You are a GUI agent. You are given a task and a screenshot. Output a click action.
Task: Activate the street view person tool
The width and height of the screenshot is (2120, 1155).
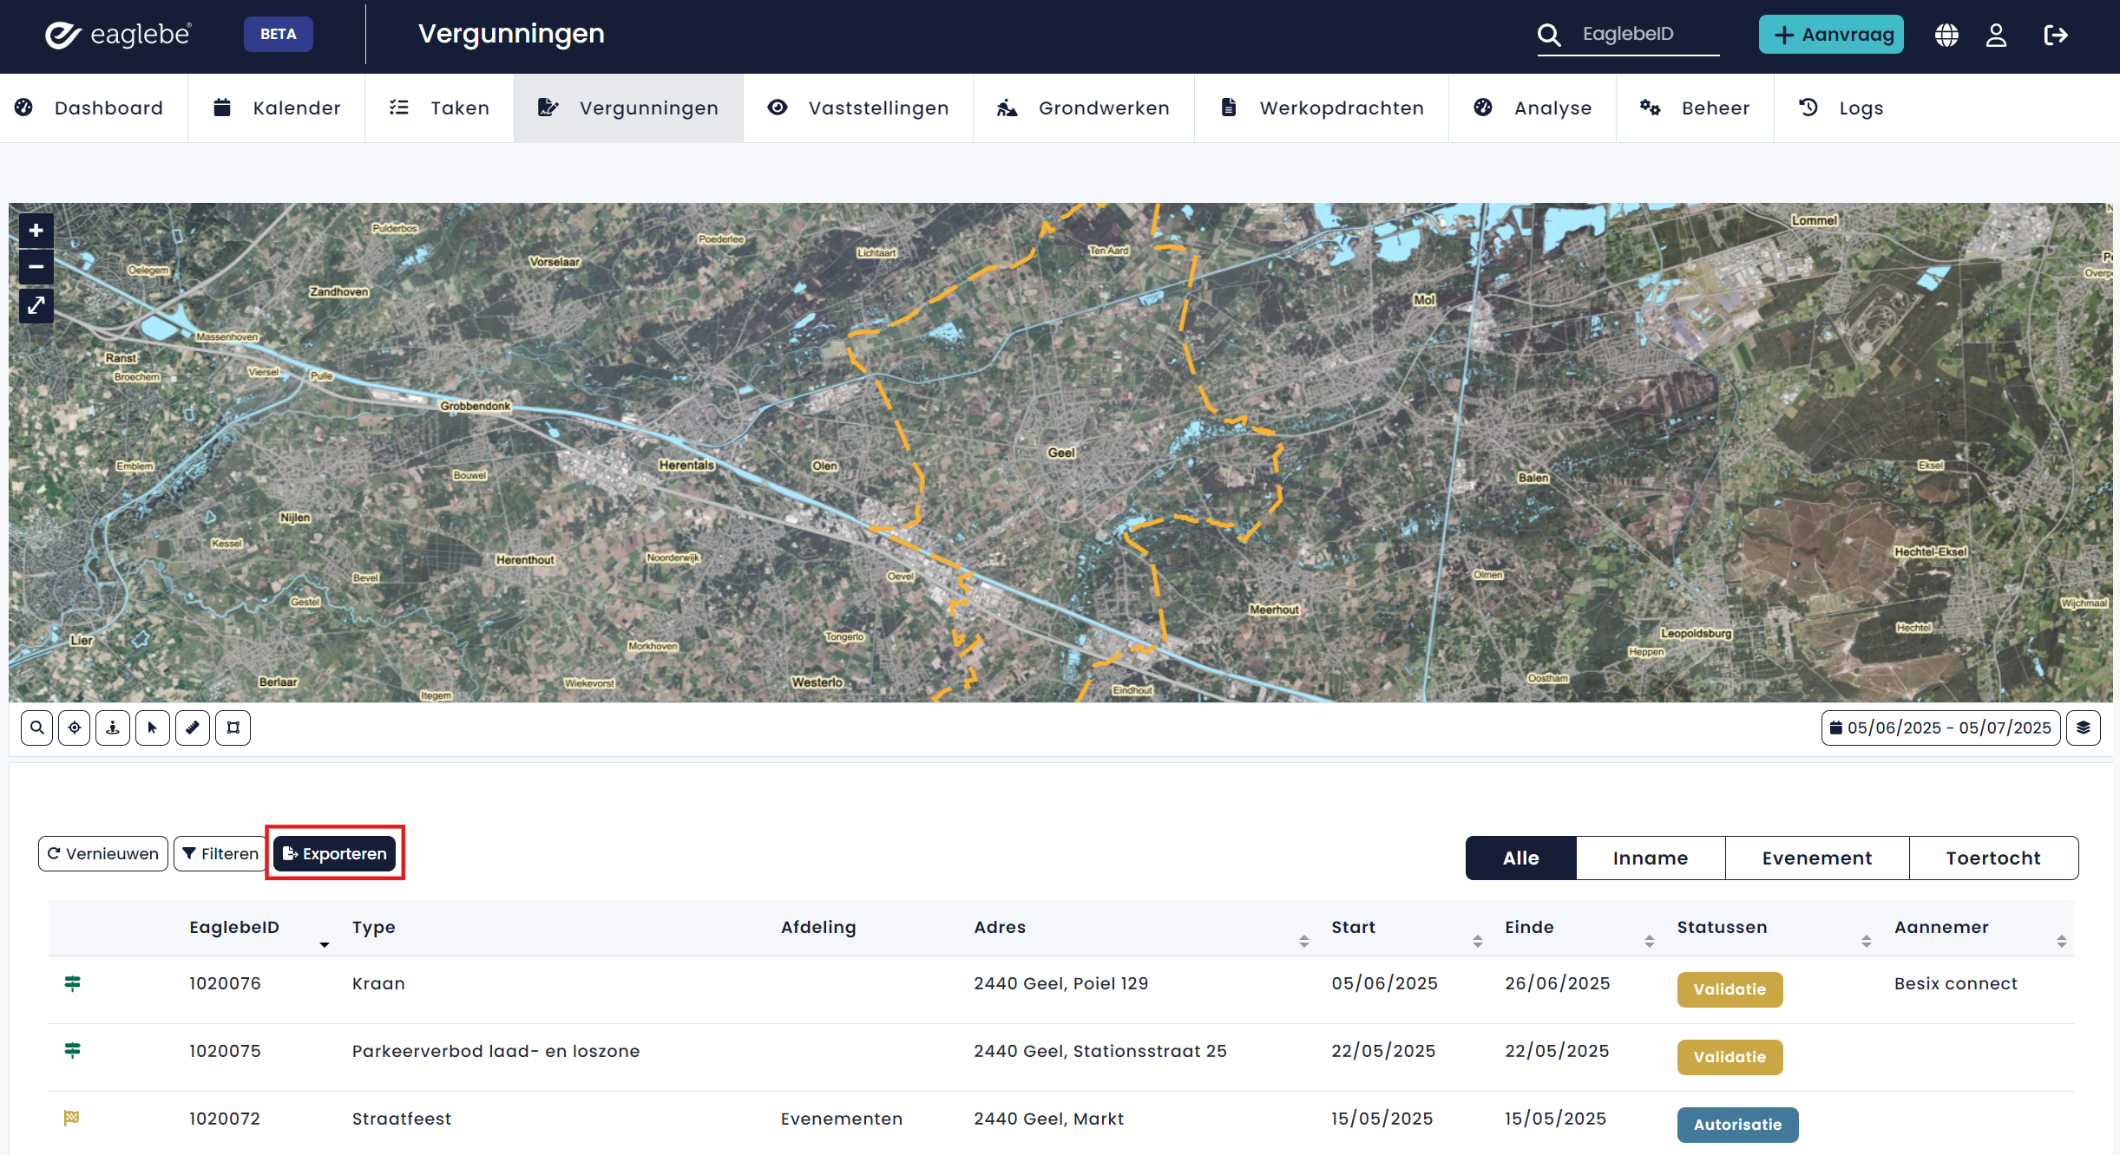coord(113,728)
